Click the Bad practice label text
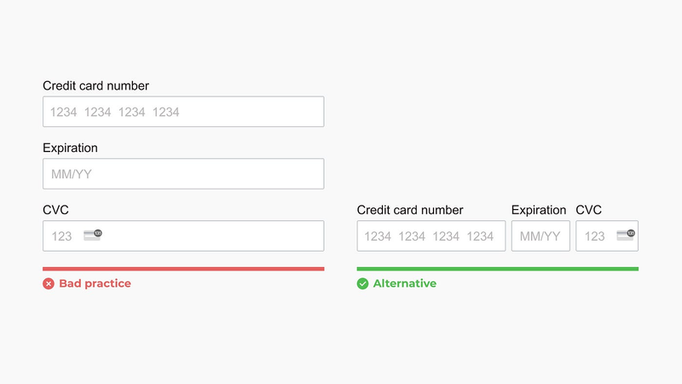Screen dimensions: 682x384 click(x=95, y=283)
